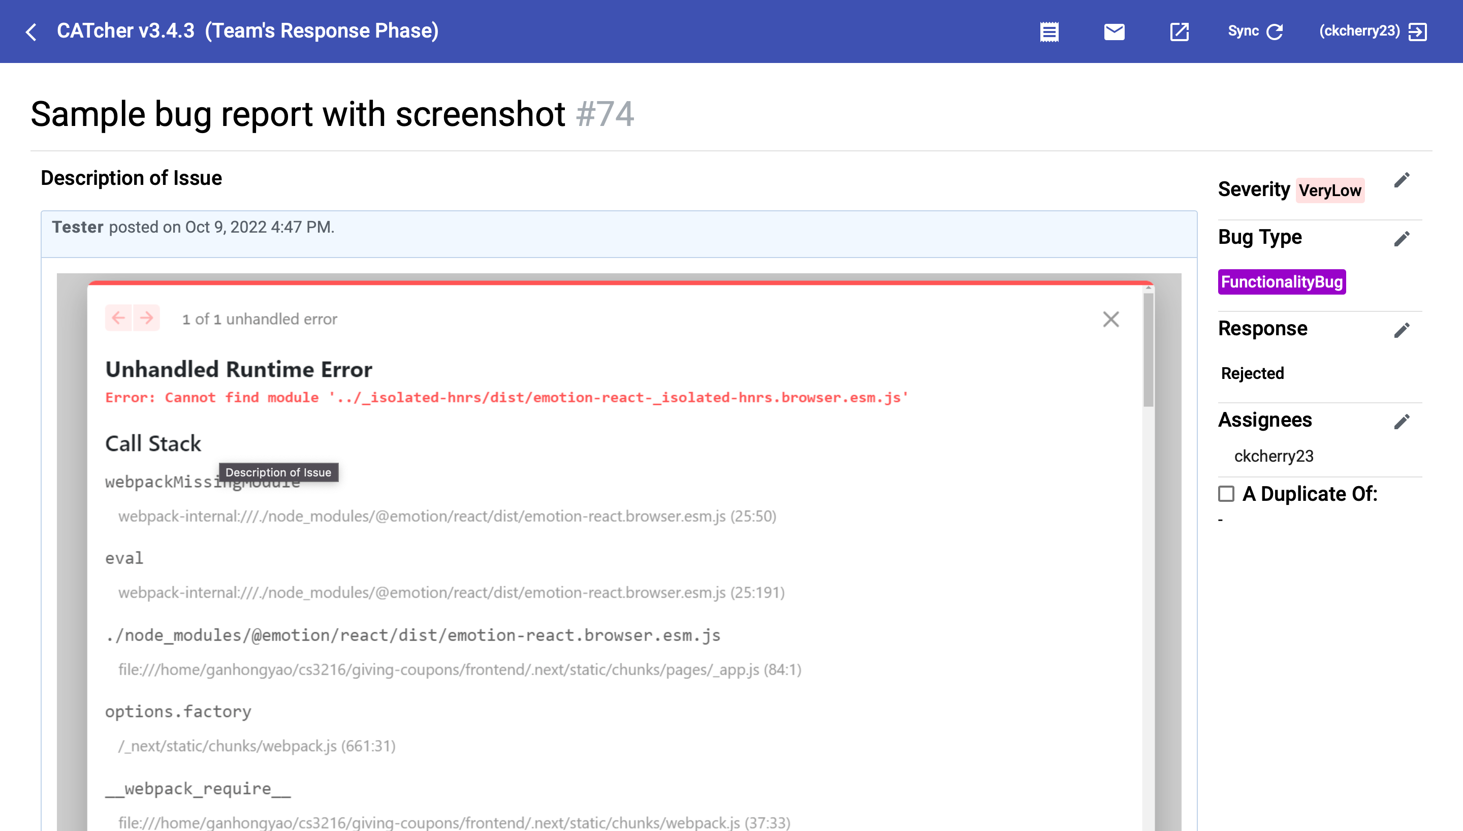This screenshot has height=831, width=1463.
Task: Edit Bug Type with the pencil icon
Action: 1402,239
